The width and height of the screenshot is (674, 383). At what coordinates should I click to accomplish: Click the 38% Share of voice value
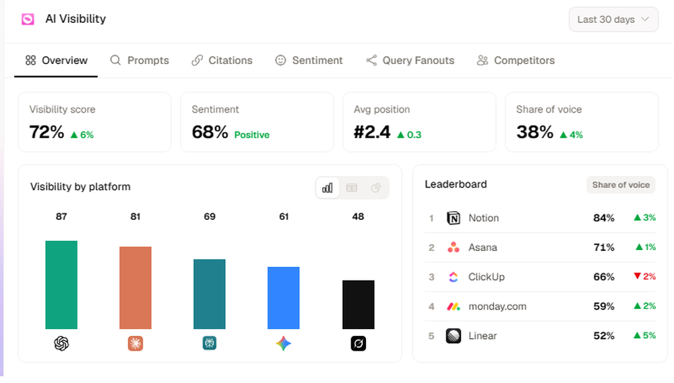point(534,132)
